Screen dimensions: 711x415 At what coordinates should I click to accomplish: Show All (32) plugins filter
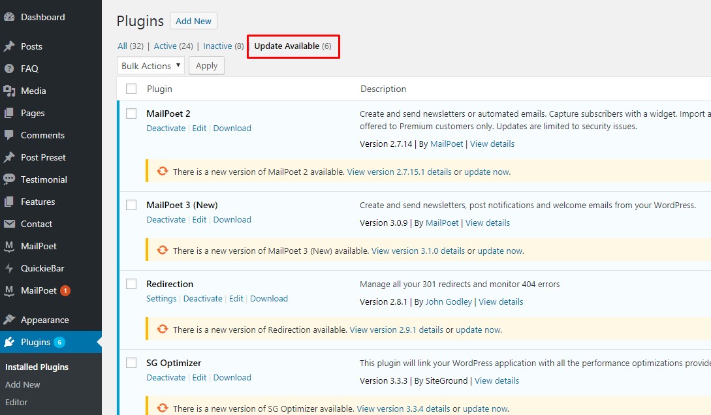pos(131,46)
